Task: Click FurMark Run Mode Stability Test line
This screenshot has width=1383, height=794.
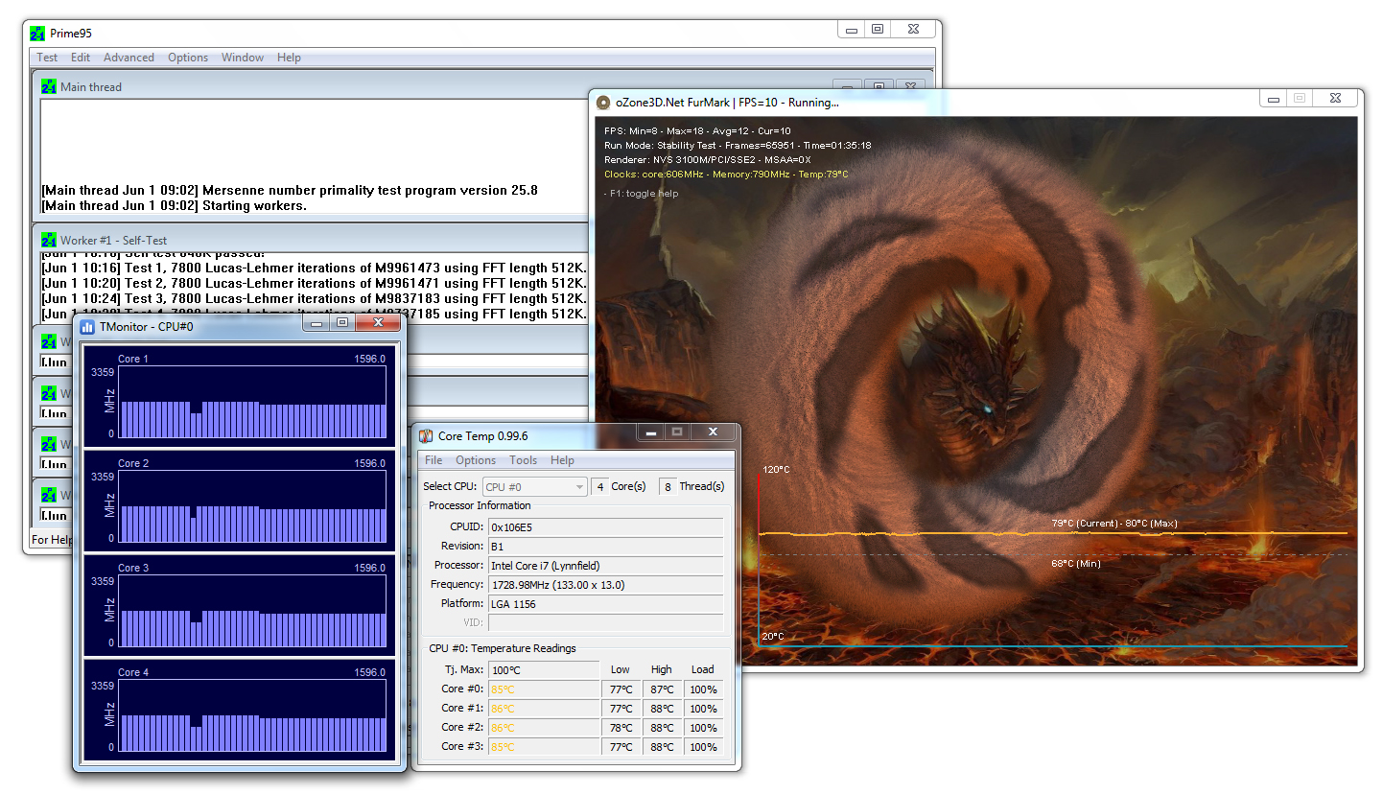Action: click(x=738, y=146)
